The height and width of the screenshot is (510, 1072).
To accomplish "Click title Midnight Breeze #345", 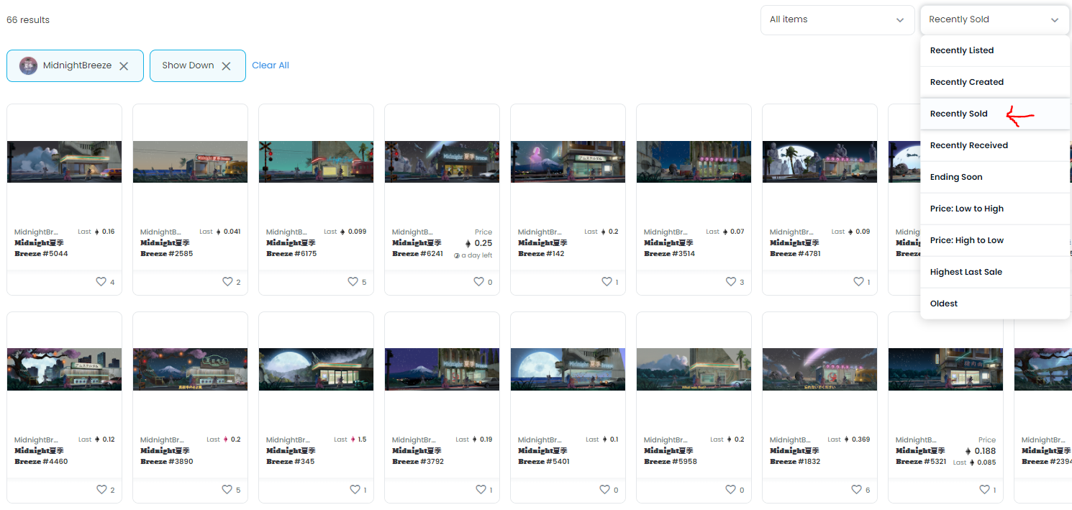I will [291, 456].
